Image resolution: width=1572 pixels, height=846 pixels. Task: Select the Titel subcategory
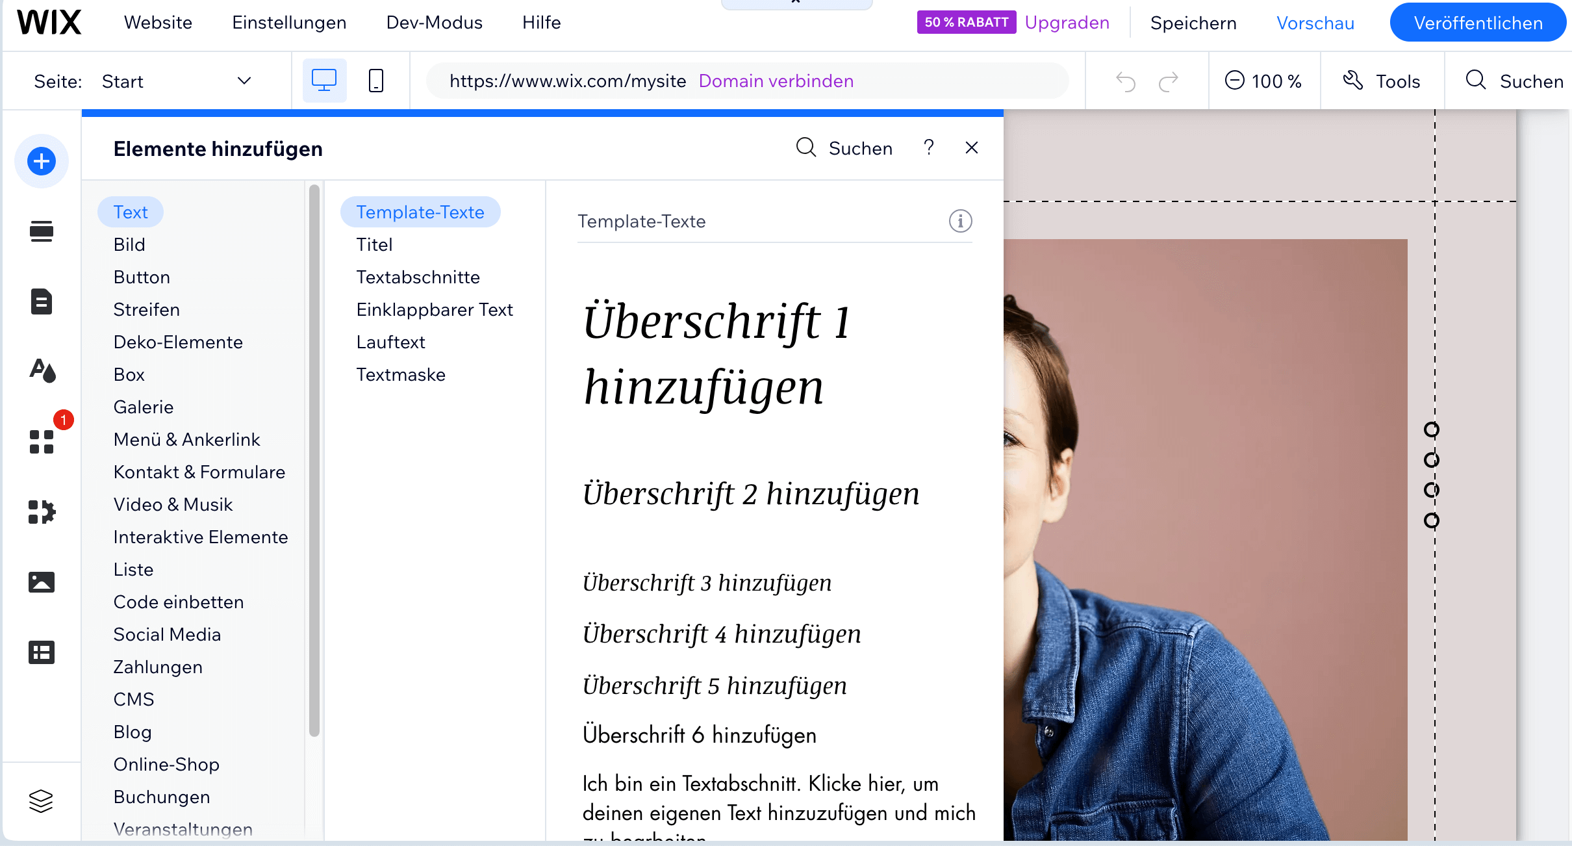(x=374, y=244)
